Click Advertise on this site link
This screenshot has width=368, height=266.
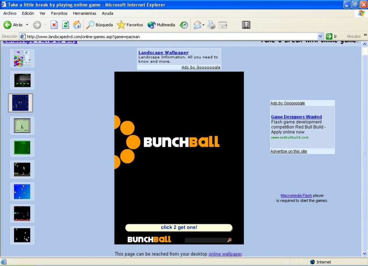click(x=289, y=151)
